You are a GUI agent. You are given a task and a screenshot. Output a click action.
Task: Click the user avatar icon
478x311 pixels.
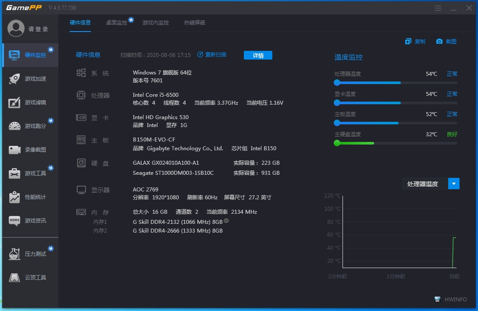[x=16, y=28]
